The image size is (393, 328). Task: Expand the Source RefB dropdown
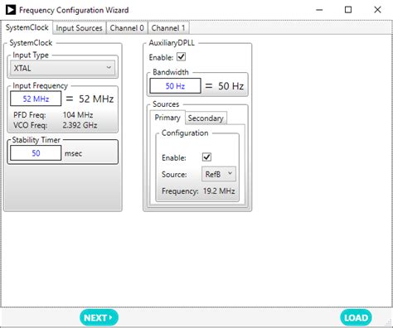[219, 174]
